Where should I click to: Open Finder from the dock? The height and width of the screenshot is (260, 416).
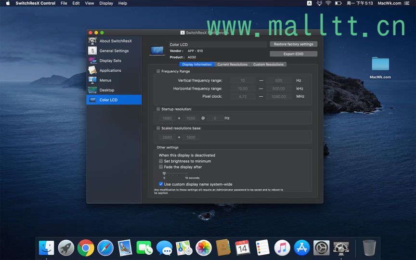coord(46,248)
